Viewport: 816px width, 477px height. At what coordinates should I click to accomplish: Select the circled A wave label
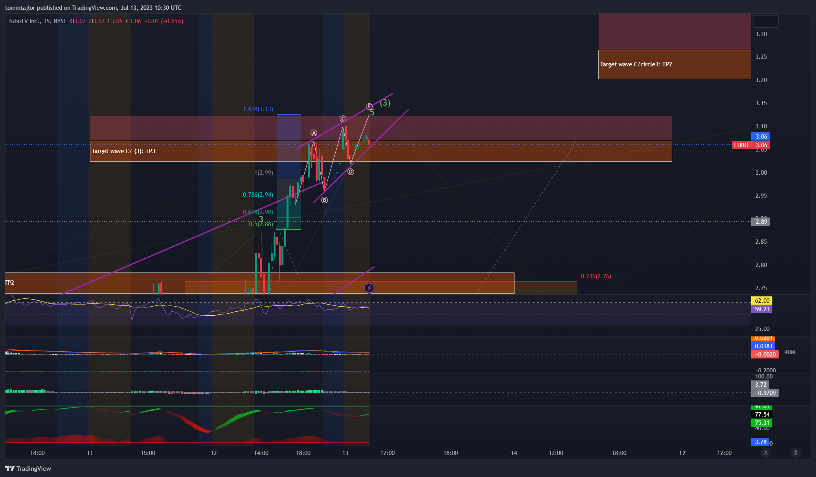tap(314, 133)
